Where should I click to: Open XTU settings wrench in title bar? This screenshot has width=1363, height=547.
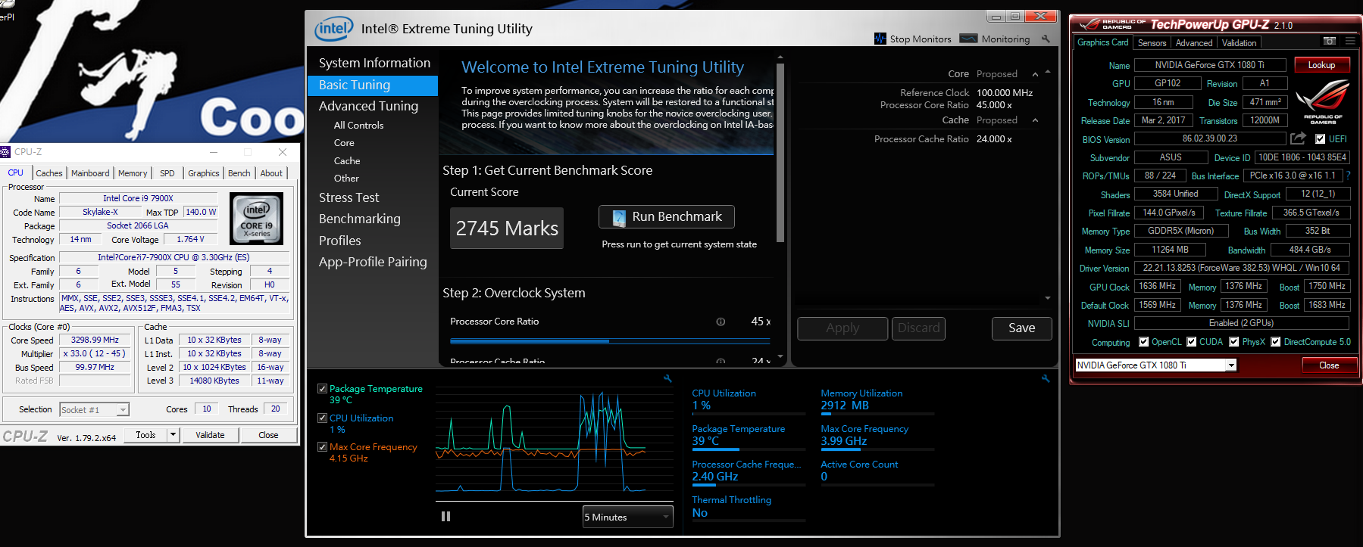pos(1046,39)
